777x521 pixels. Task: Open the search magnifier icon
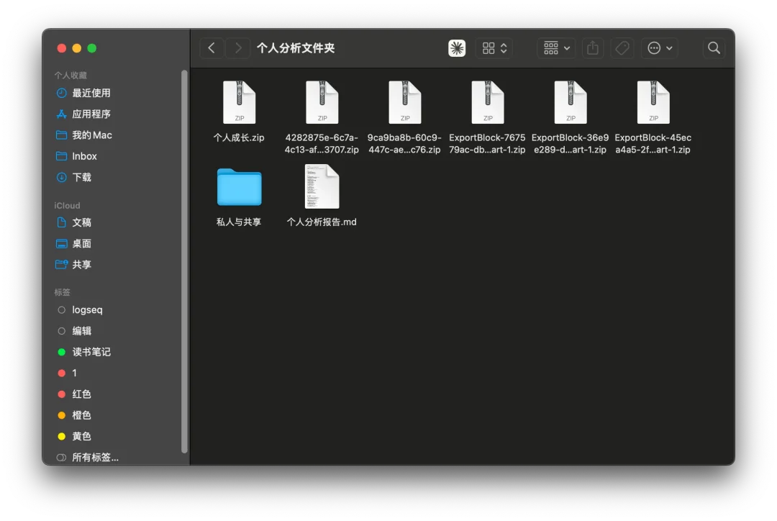pos(714,48)
